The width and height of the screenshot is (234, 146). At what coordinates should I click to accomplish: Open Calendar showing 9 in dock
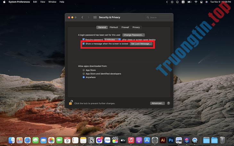[x=67, y=140]
